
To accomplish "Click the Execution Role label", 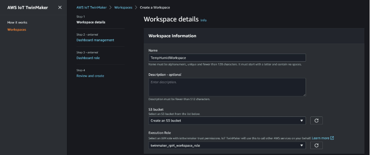I will click(x=160, y=133).
